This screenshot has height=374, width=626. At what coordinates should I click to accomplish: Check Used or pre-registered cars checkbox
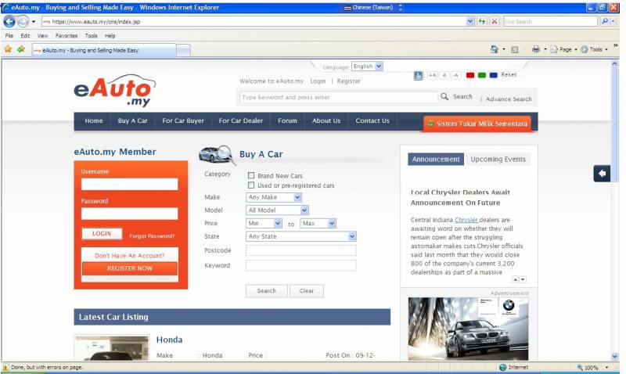click(251, 185)
